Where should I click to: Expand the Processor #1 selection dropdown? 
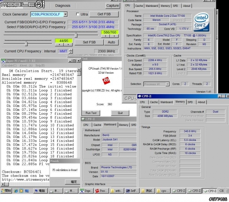point(167,84)
